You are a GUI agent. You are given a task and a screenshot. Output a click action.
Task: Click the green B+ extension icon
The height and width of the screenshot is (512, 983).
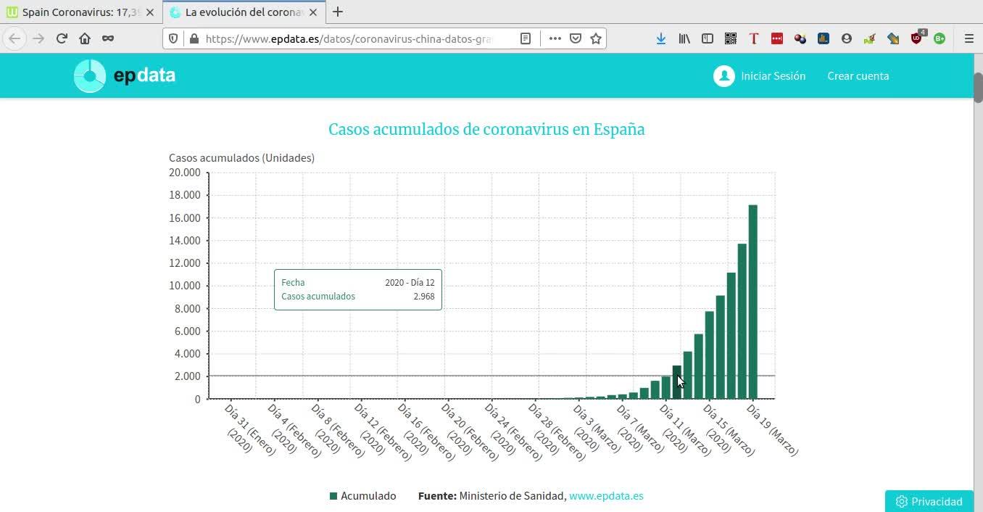coord(940,38)
